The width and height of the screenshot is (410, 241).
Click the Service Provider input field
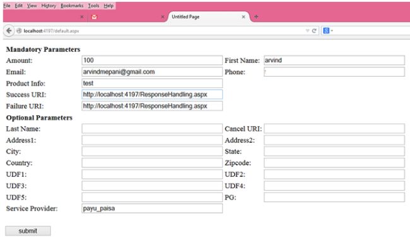click(152, 208)
